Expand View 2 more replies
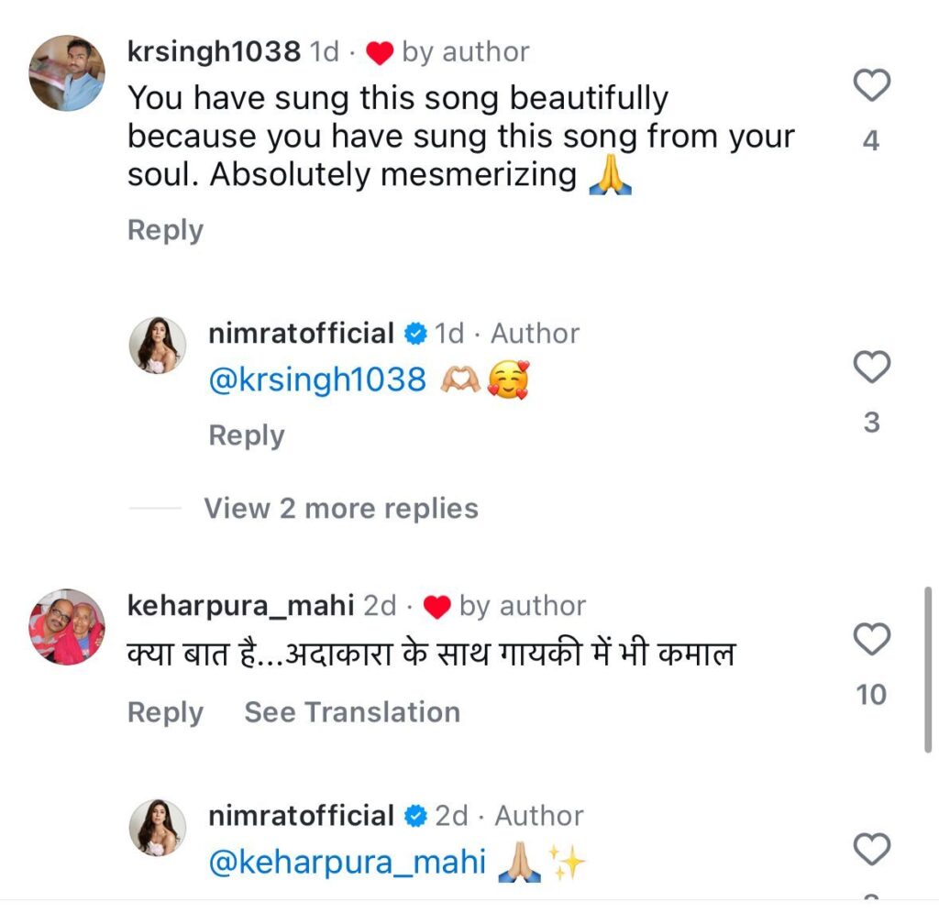939x913 pixels. [x=341, y=508]
